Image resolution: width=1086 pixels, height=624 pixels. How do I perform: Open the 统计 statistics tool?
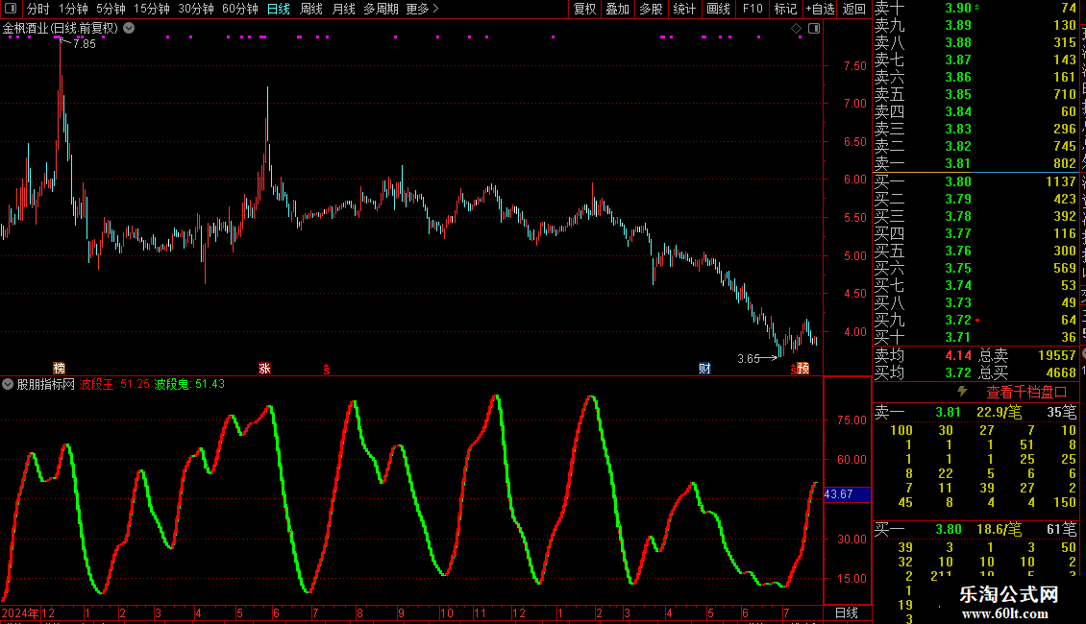(684, 9)
